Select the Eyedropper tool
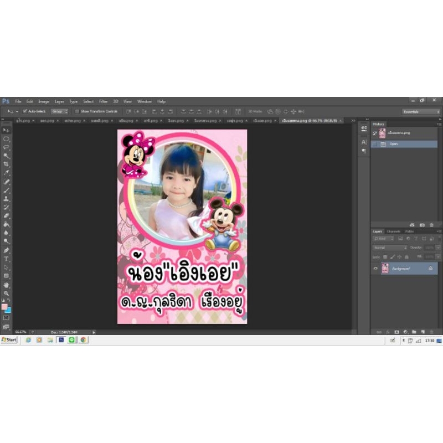 tap(6, 172)
